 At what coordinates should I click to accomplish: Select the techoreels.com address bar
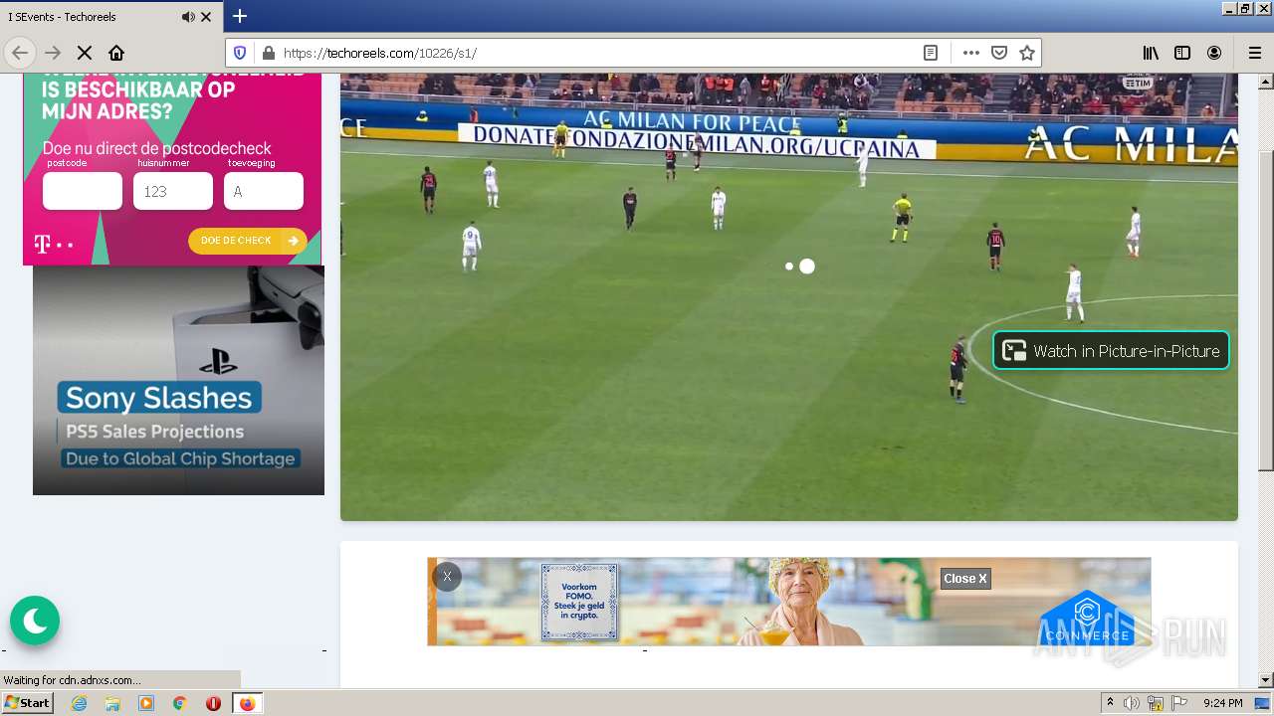597,53
